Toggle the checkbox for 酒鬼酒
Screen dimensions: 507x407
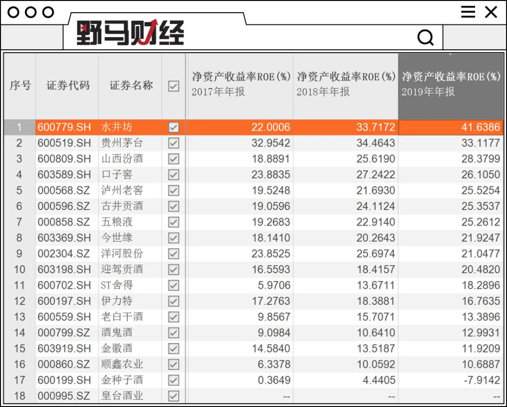pyautogui.click(x=173, y=333)
